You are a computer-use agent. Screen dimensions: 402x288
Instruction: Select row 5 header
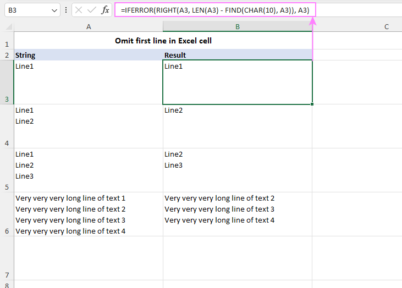7,170
